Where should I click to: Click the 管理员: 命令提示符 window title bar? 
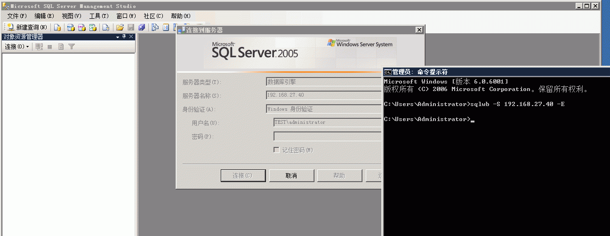tap(497, 72)
